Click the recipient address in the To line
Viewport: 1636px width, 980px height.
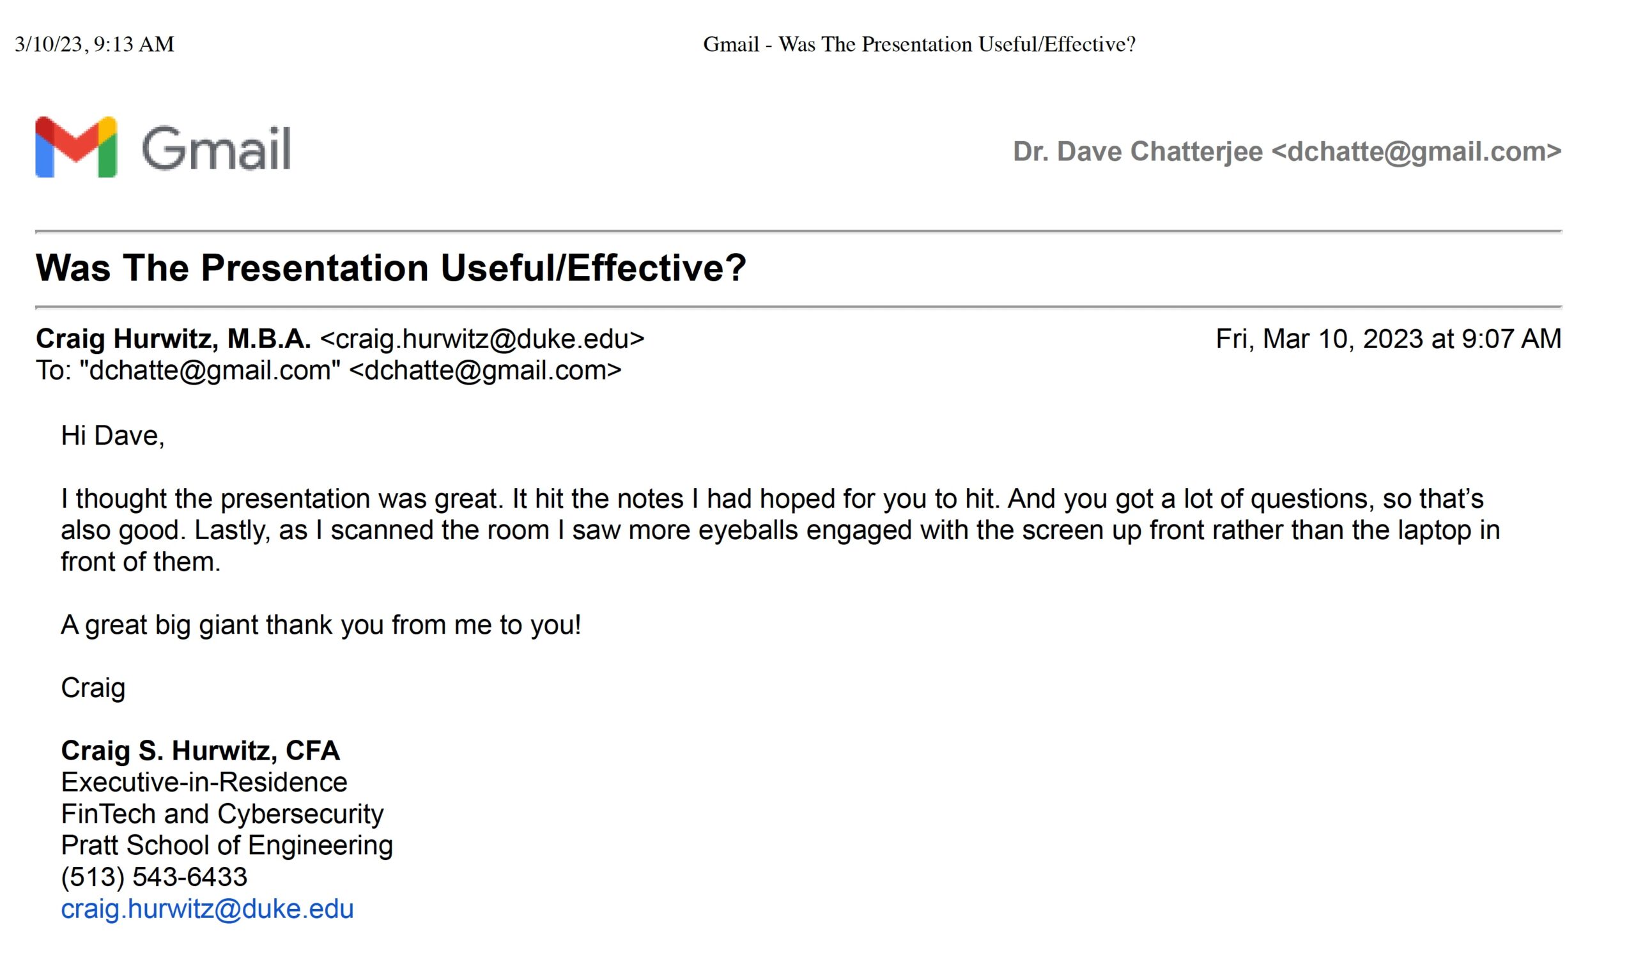(486, 371)
